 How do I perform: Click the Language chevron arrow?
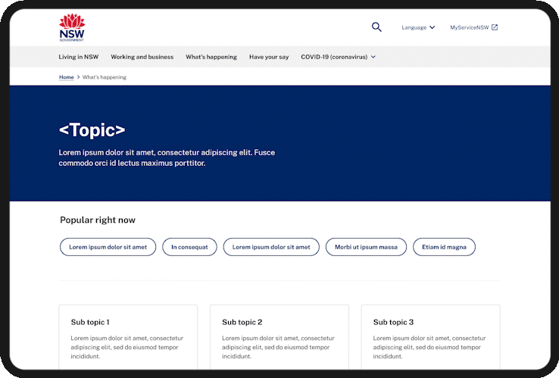pos(432,27)
